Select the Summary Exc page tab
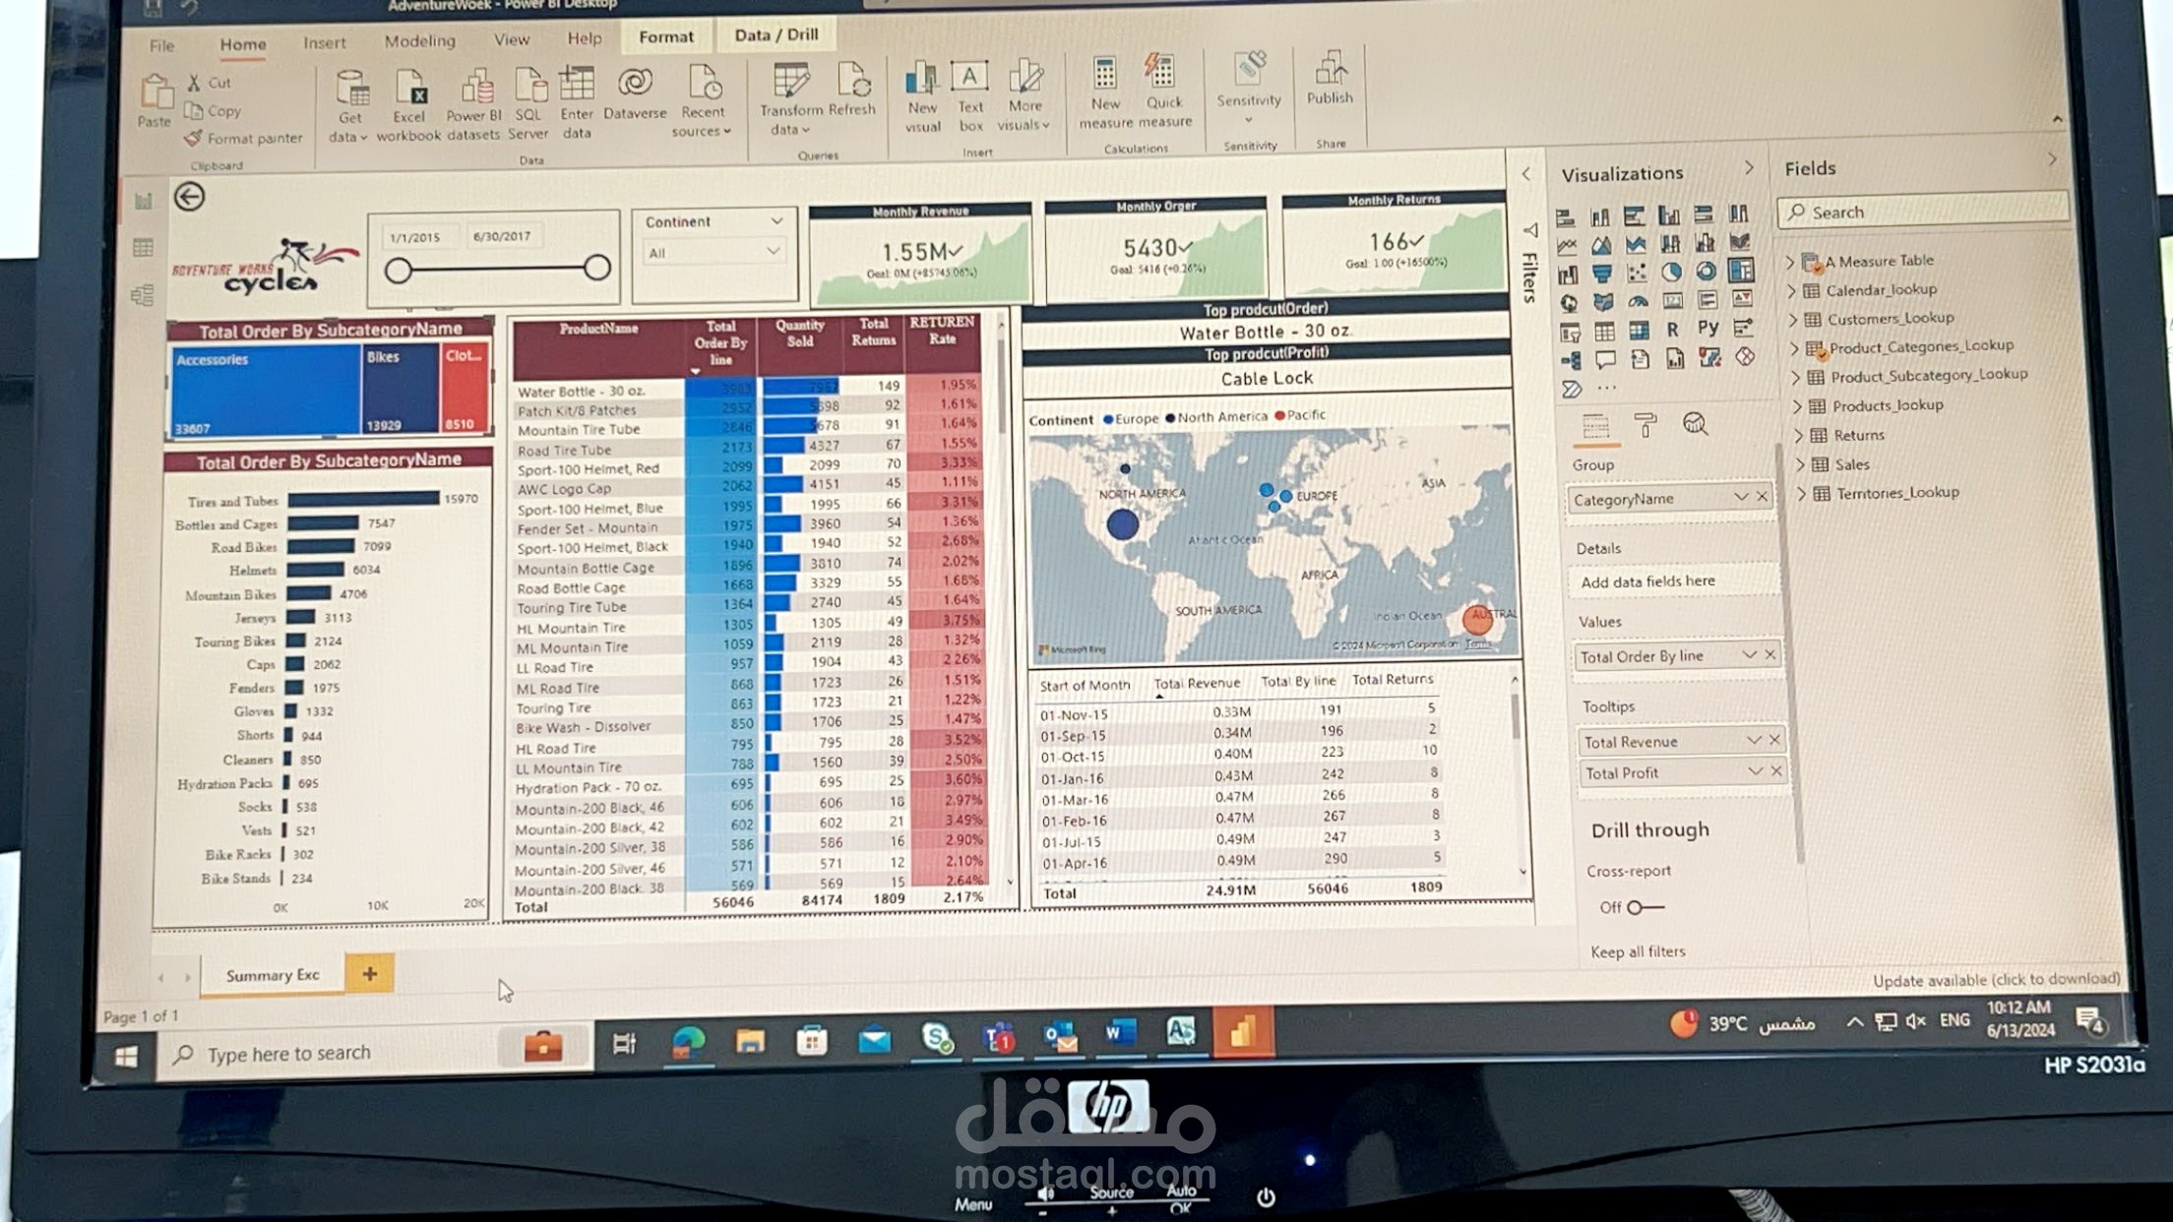 tap(273, 975)
